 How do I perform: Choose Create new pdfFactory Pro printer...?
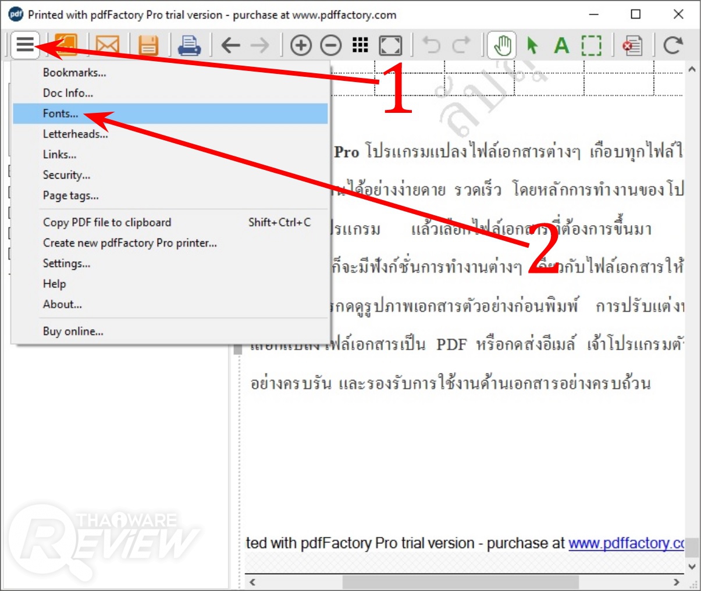coord(170,243)
